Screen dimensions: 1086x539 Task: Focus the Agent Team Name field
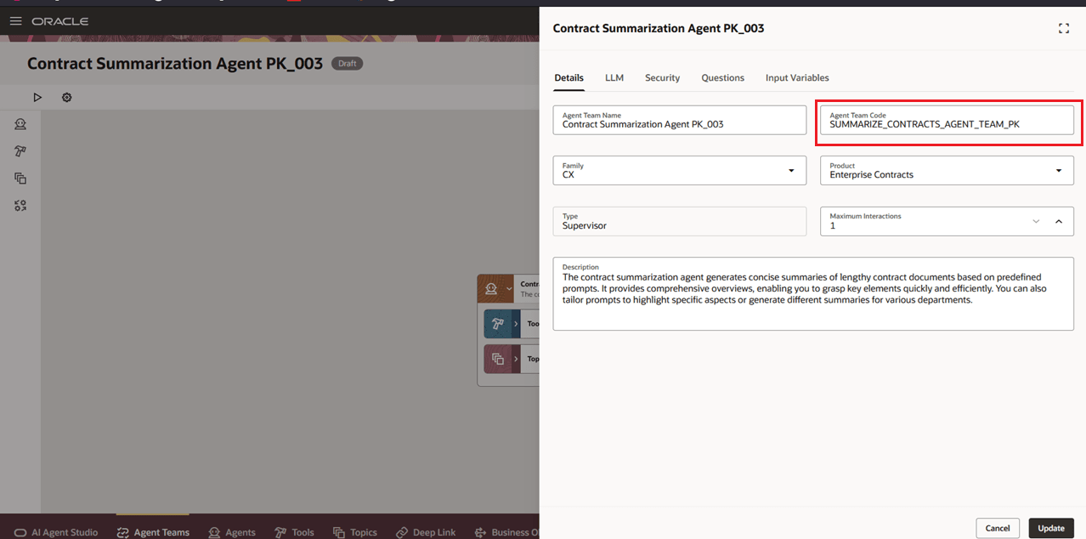pos(679,120)
